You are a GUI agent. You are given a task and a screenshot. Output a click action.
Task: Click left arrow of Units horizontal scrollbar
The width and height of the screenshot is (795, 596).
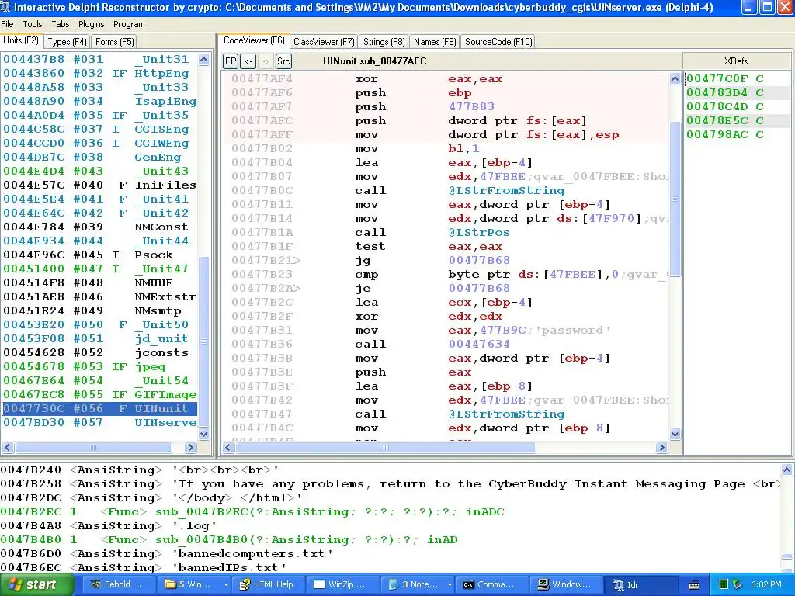pyautogui.click(x=8, y=448)
